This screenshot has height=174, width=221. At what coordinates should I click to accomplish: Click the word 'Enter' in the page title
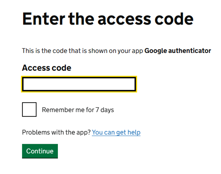click(x=44, y=19)
